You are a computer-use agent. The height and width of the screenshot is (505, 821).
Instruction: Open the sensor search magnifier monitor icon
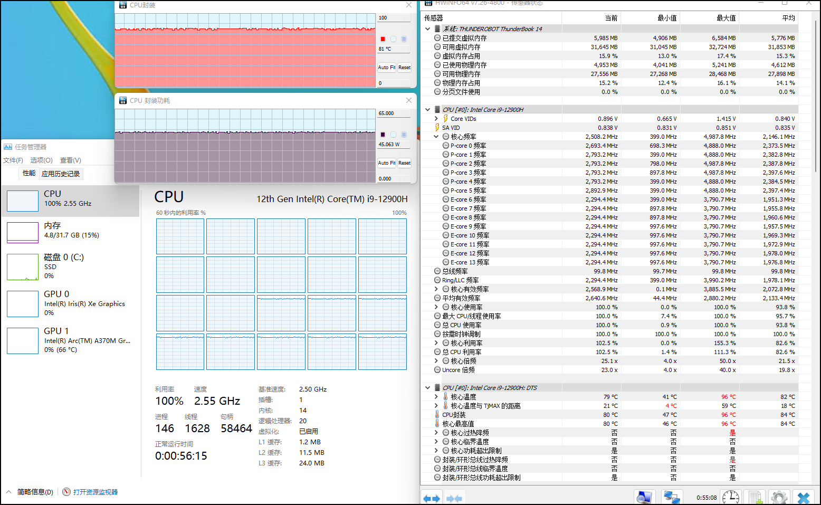tap(644, 497)
